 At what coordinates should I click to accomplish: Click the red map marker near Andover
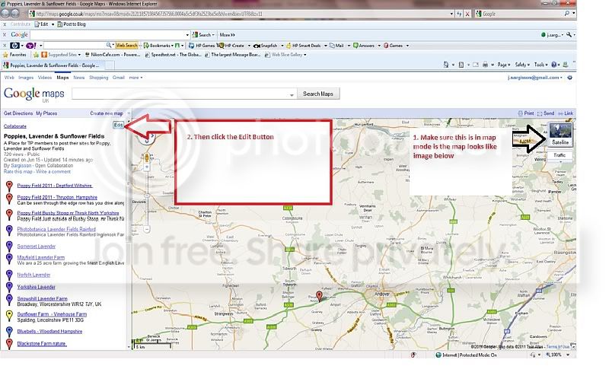pyautogui.click(x=319, y=296)
